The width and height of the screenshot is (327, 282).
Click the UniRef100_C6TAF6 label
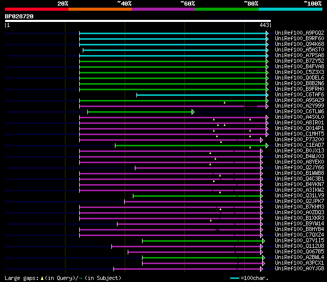(299, 95)
